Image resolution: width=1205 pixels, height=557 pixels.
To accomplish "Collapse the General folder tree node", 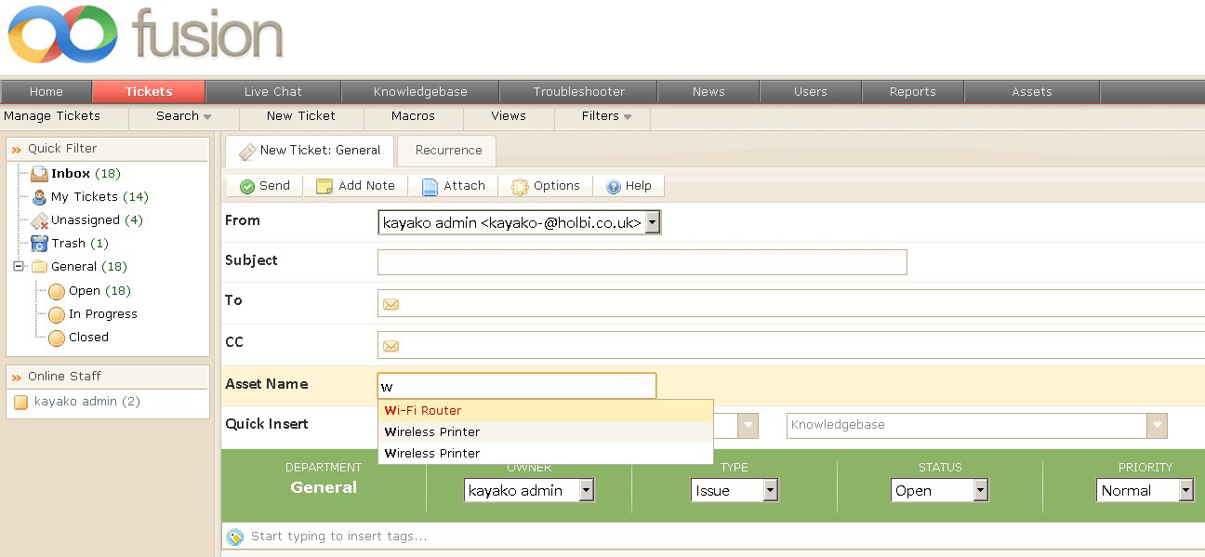I will [19, 267].
